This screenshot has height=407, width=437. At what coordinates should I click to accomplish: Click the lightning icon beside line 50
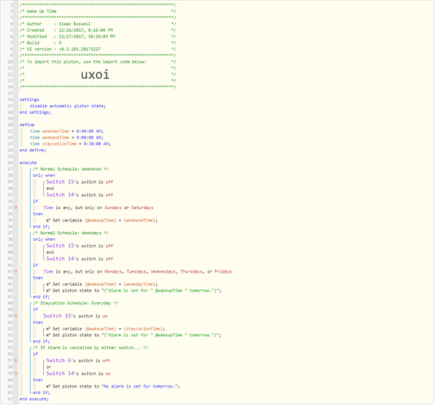16,316
